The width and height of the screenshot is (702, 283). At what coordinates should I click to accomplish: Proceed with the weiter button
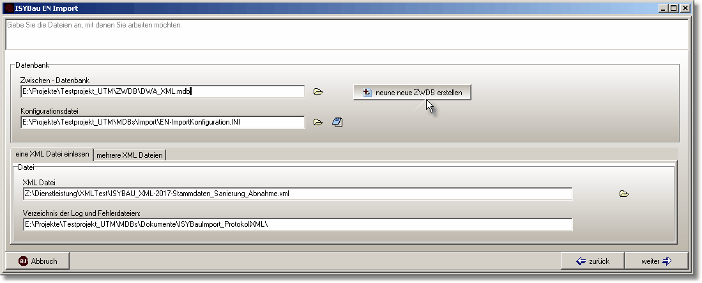(x=656, y=261)
